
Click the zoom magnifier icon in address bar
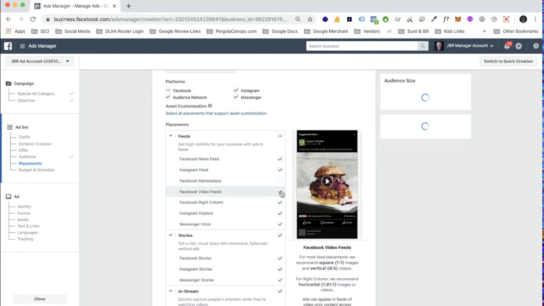(x=298, y=19)
